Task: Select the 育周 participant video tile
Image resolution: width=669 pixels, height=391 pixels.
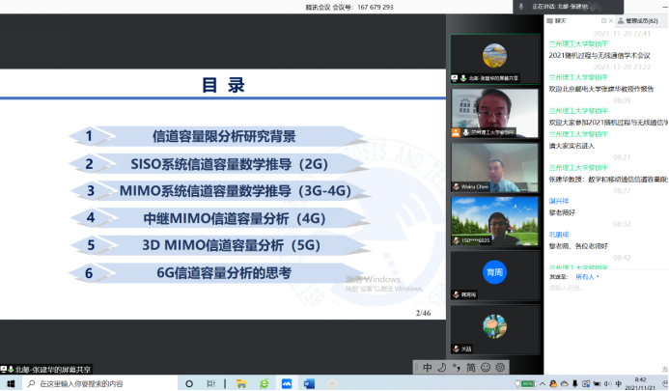Action: point(494,273)
